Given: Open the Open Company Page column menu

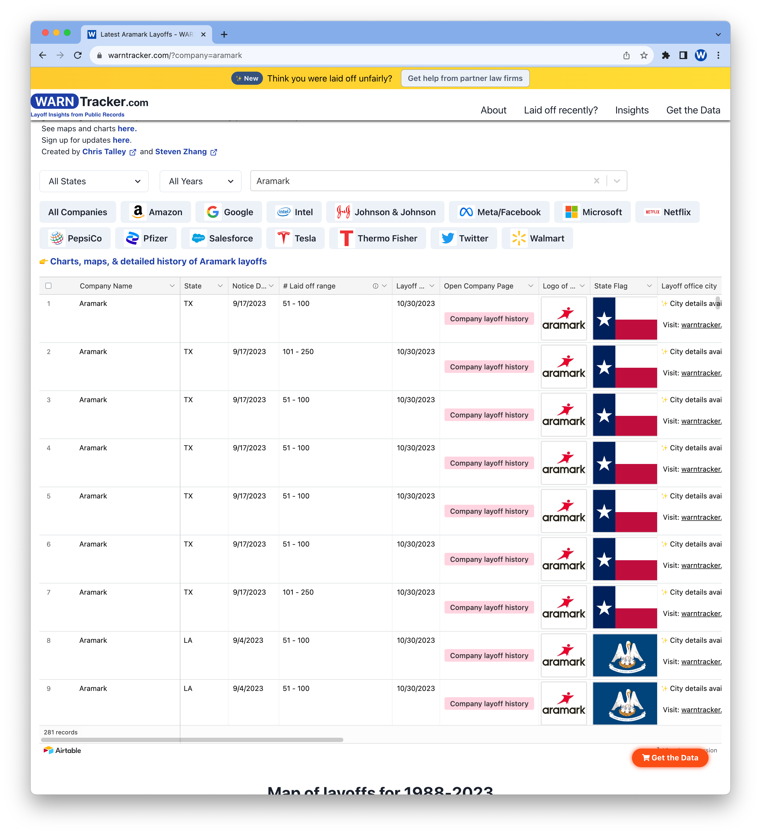Looking at the screenshot, I should tap(531, 286).
